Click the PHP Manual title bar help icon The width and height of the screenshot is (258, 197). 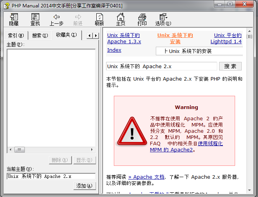click(x=7, y=6)
